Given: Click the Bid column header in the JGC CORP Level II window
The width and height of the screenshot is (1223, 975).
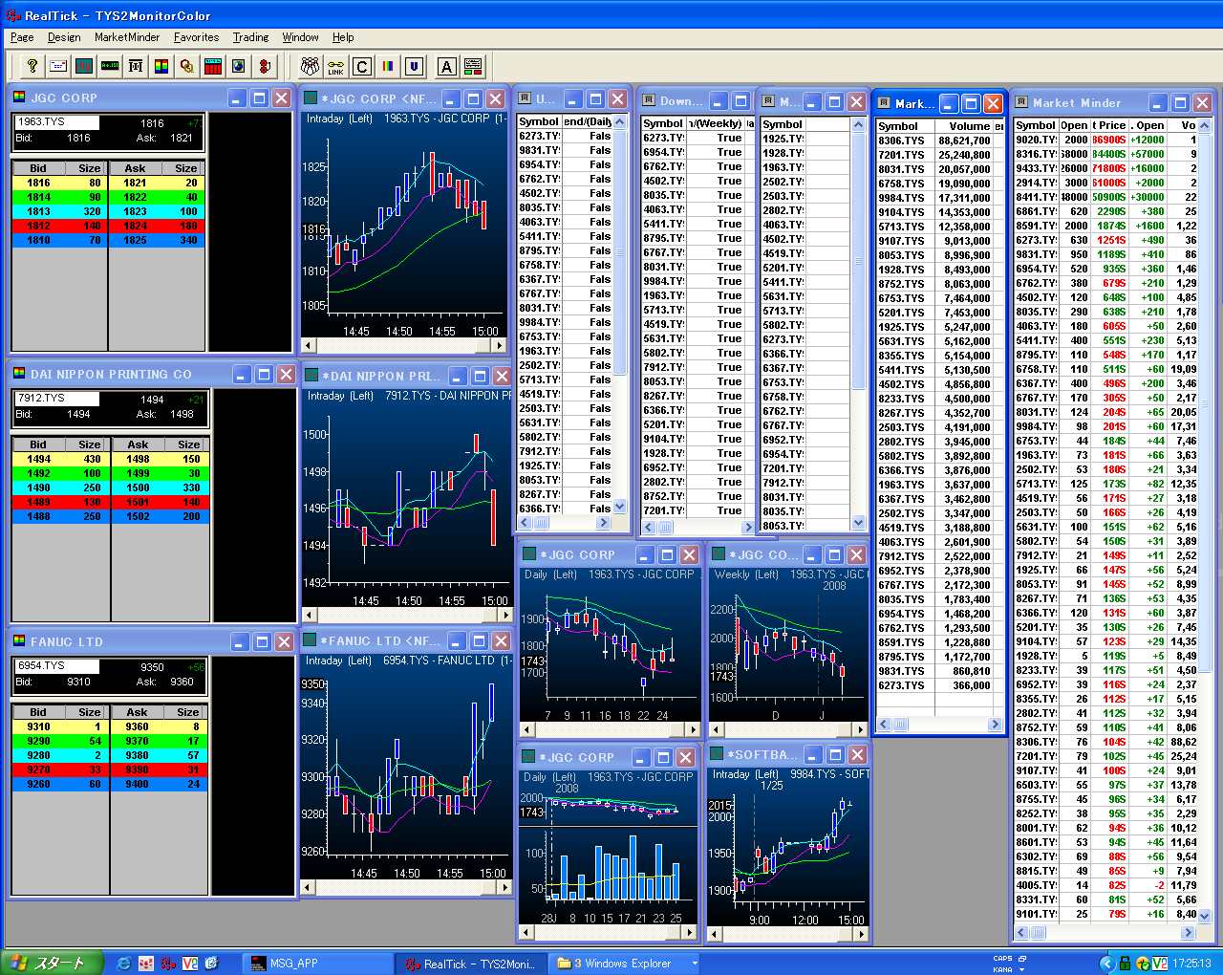Looking at the screenshot, I should click(38, 168).
